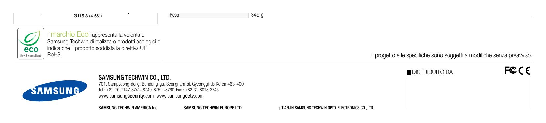Click the 345 g weight value
Screen dimensions: 546x123
(x=257, y=15)
